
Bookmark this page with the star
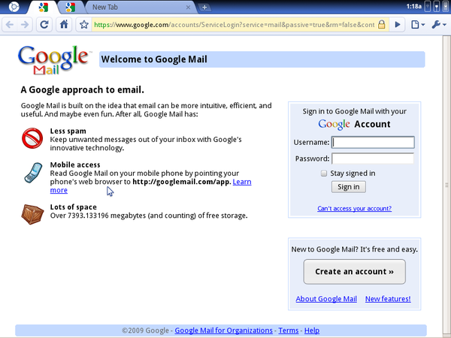pyautogui.click(x=84, y=25)
